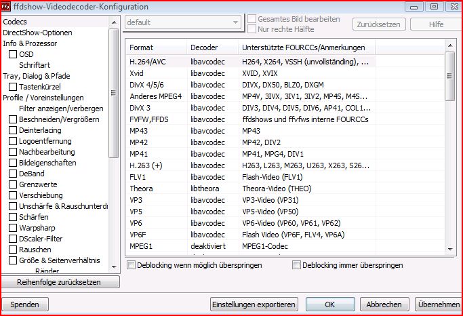Select the DivX 4/5/6 row
The width and height of the screenshot is (463, 316).
coord(251,85)
